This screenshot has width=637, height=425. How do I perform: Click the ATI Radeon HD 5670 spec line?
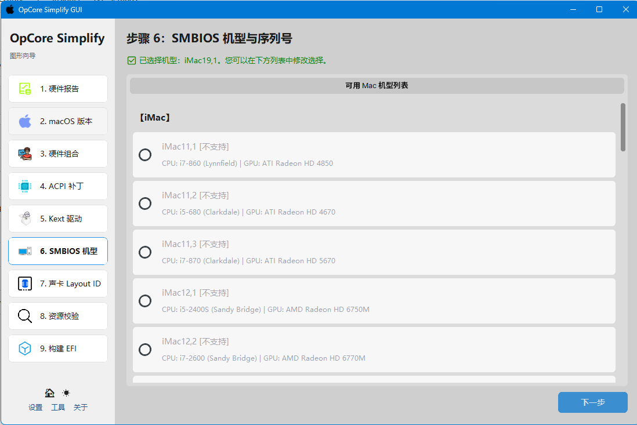(249, 260)
